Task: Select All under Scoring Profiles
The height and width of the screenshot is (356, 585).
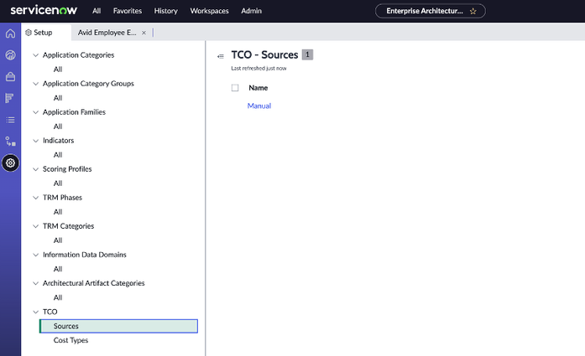Action: pyautogui.click(x=58, y=183)
